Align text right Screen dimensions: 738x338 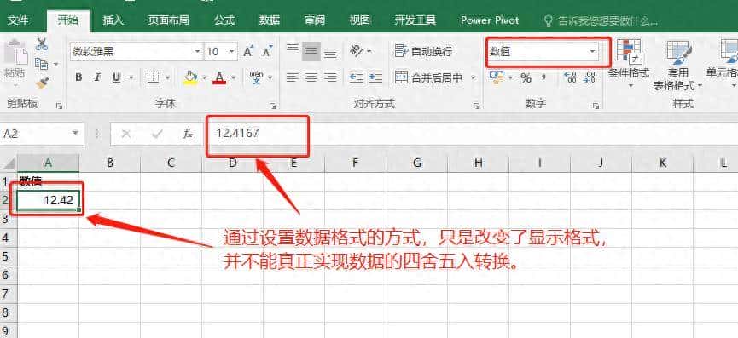pyautogui.click(x=330, y=77)
